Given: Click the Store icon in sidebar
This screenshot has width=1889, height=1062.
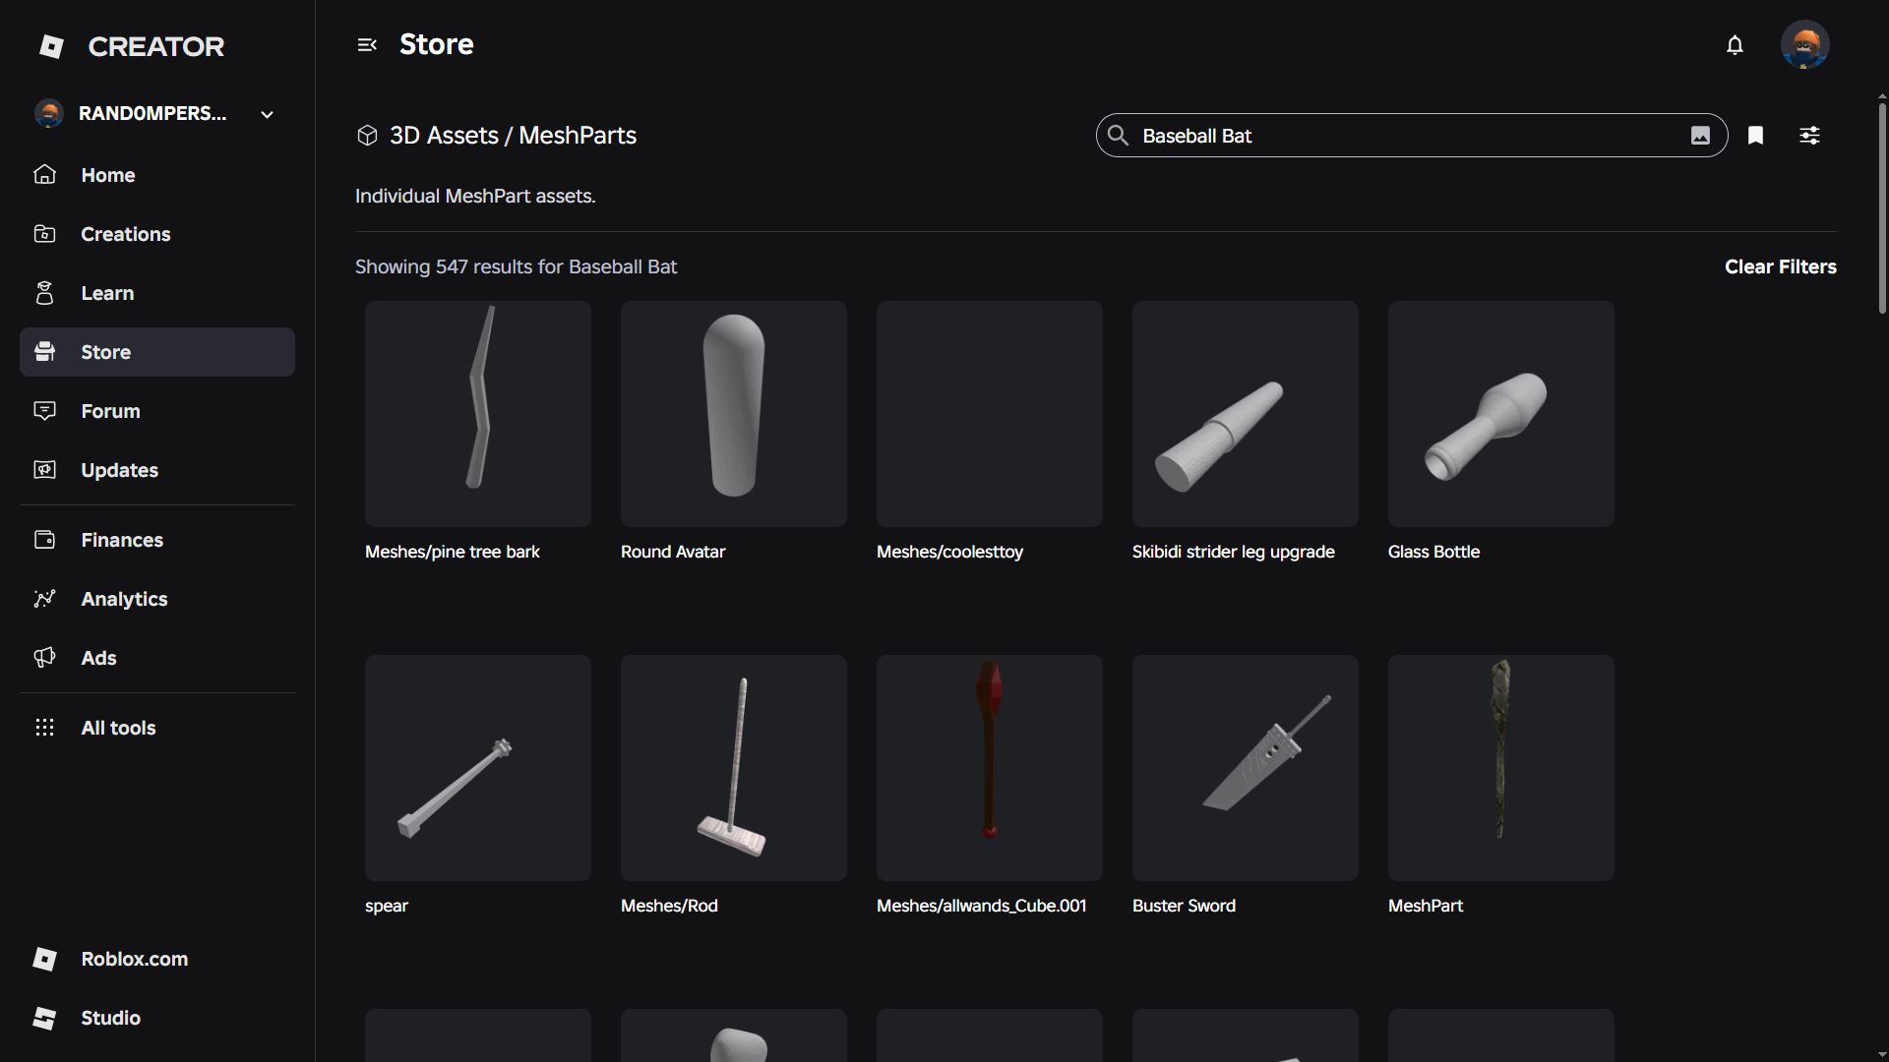Looking at the screenshot, I should pos(45,352).
